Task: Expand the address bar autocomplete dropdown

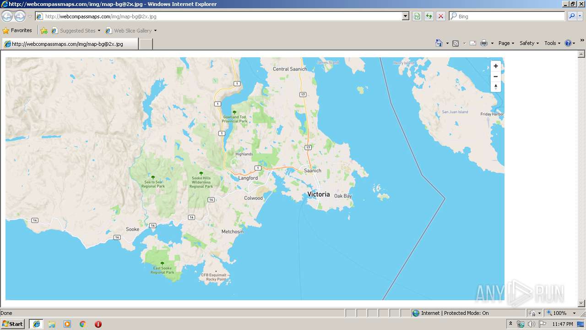Action: coord(406,16)
